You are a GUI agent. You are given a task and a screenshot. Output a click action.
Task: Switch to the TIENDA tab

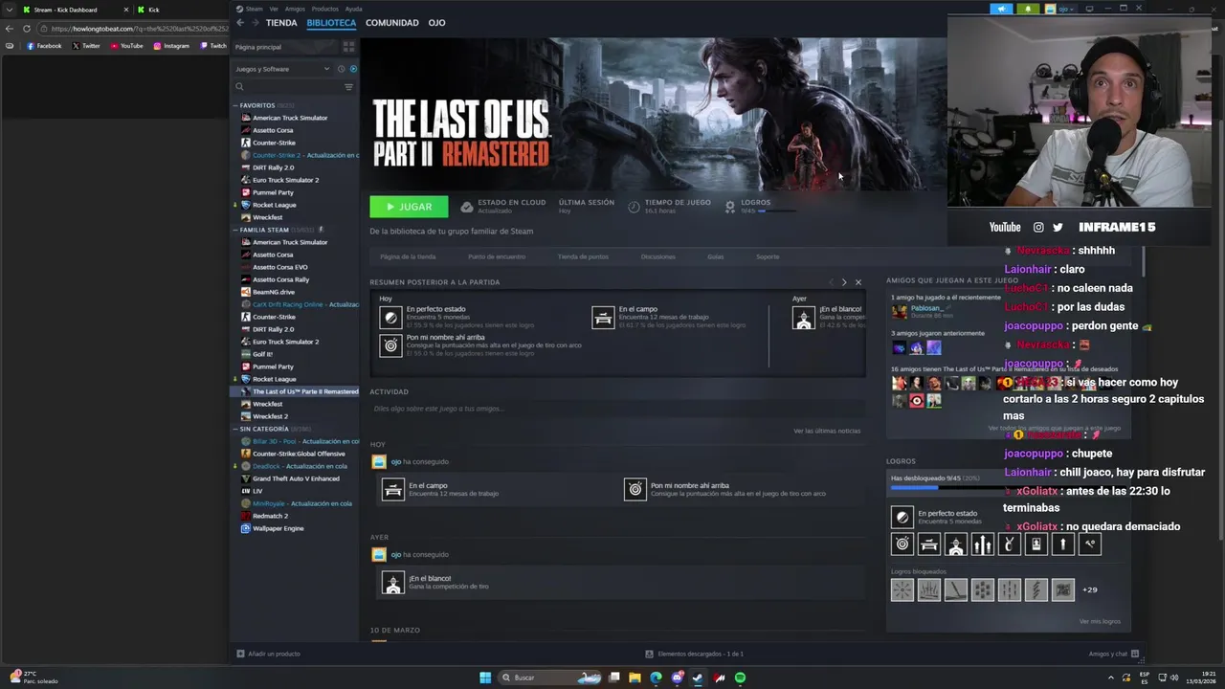(x=281, y=22)
